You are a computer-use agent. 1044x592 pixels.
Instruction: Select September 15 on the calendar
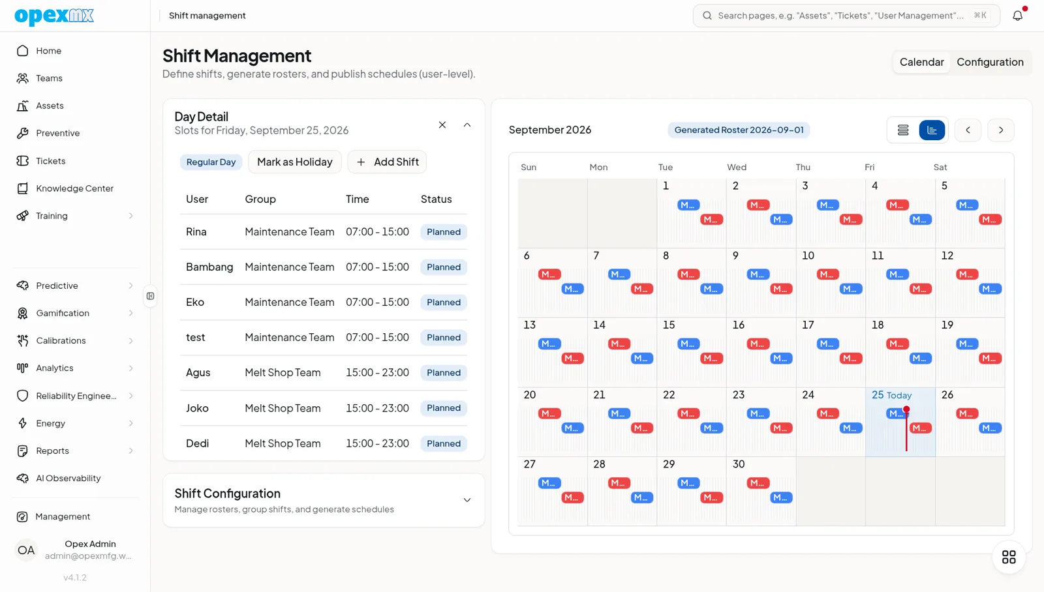click(x=692, y=352)
